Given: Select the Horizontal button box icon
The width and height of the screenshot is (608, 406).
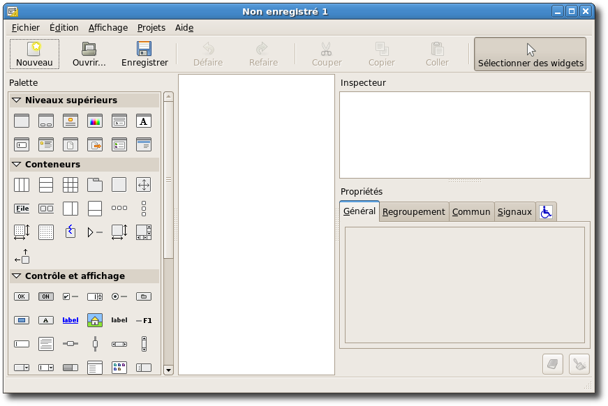Looking at the screenshot, I should pos(119,208).
